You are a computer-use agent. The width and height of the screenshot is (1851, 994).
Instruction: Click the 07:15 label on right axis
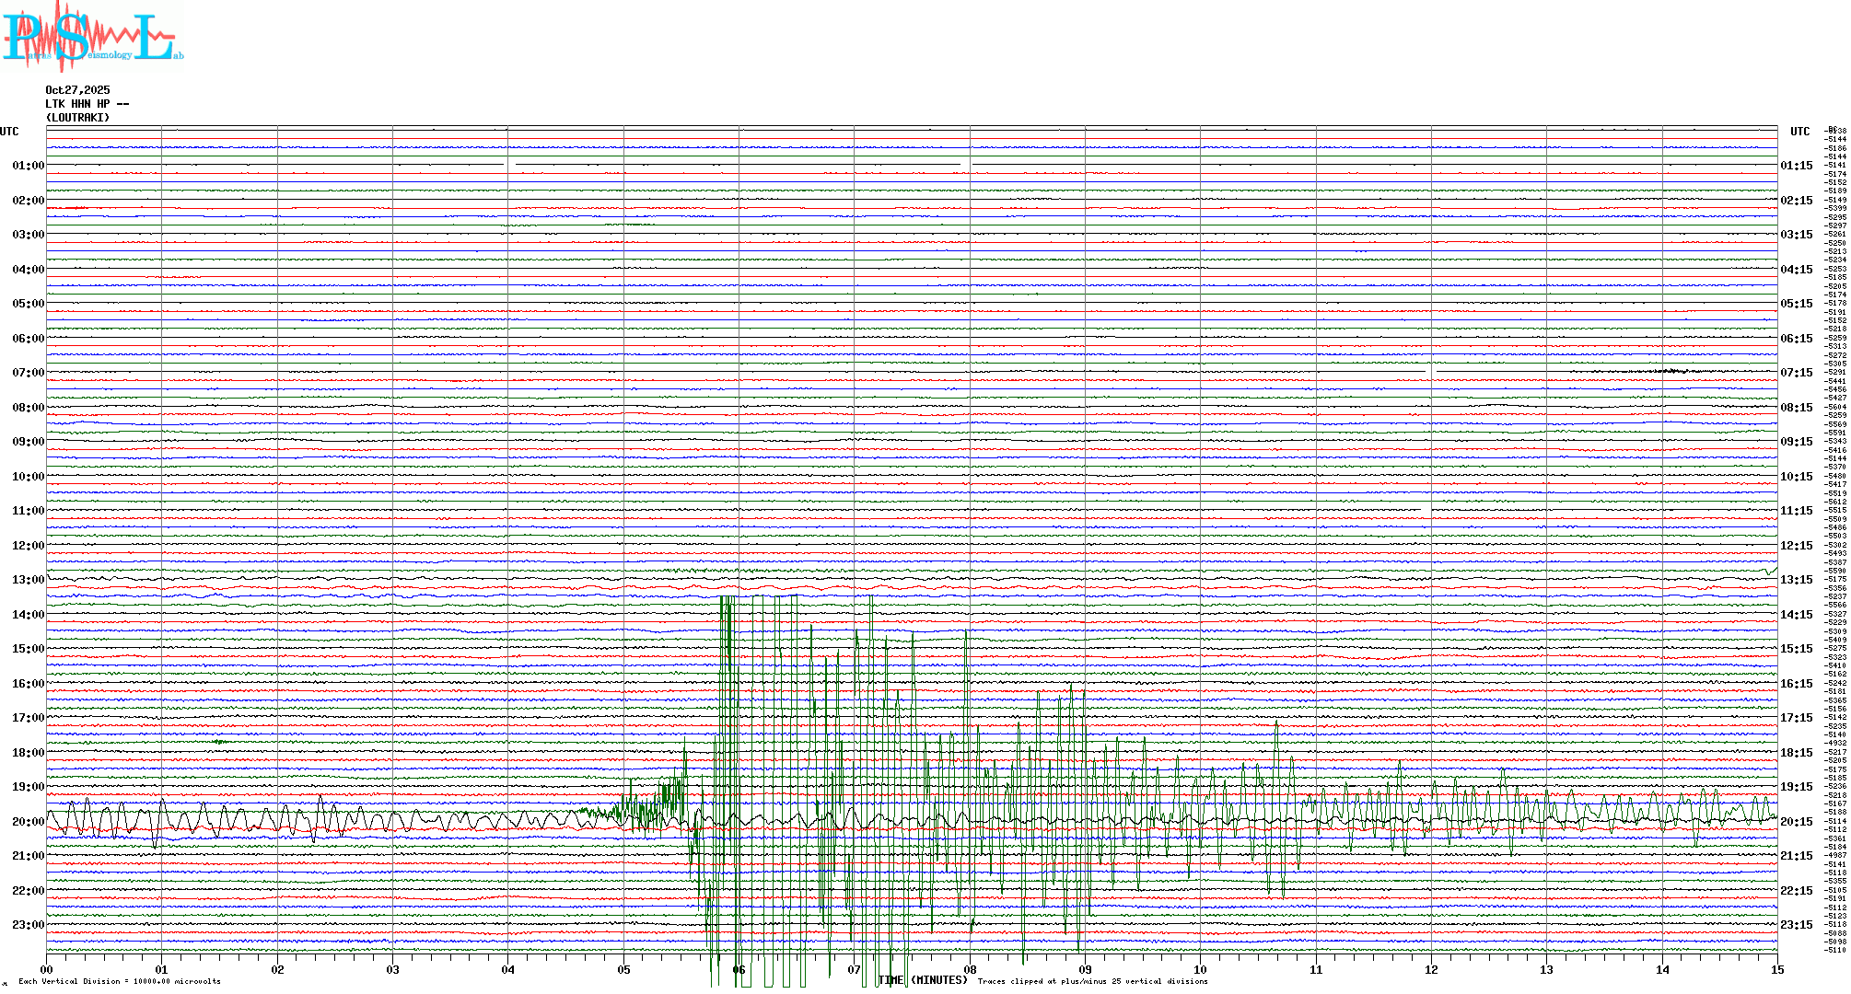pos(1796,373)
